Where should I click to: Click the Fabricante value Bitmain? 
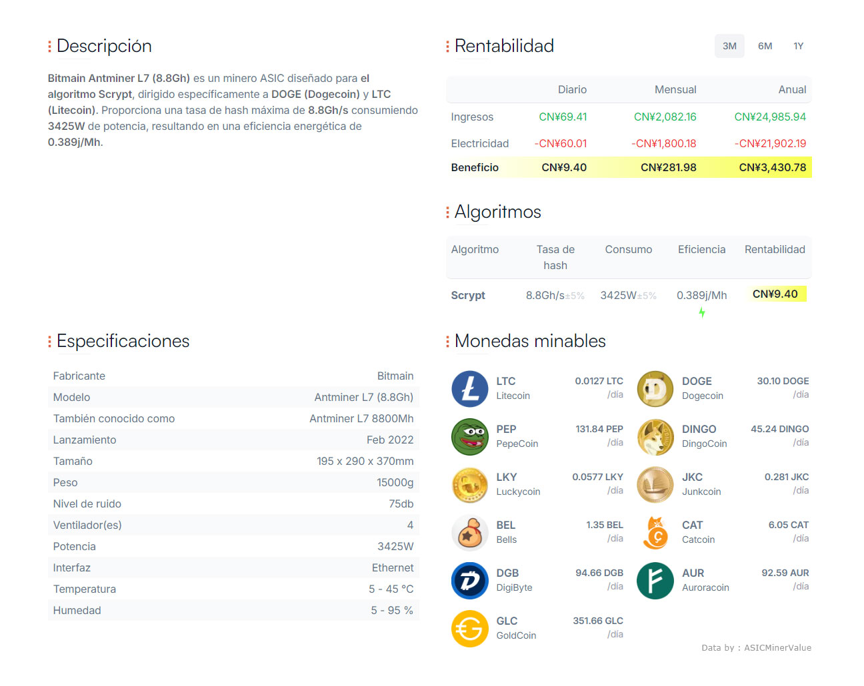pos(395,376)
